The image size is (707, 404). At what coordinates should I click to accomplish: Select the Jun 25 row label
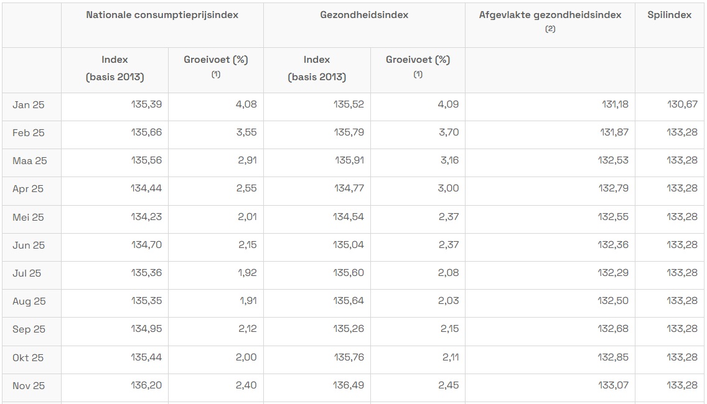pos(29,246)
